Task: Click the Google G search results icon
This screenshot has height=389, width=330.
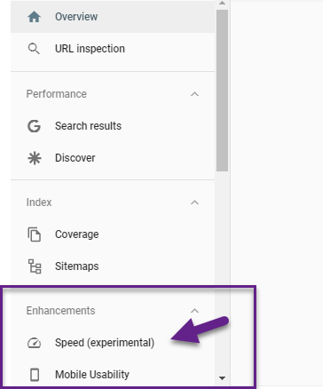Action: pyautogui.click(x=34, y=126)
